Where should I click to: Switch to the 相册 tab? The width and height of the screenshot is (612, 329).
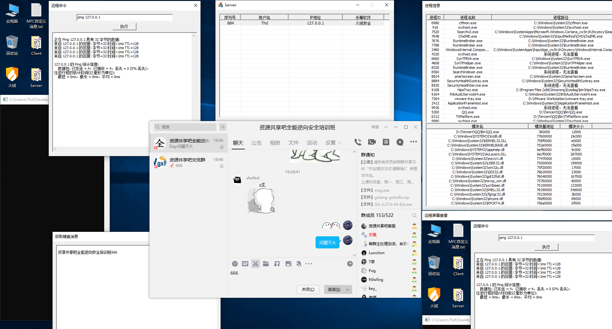275,143
